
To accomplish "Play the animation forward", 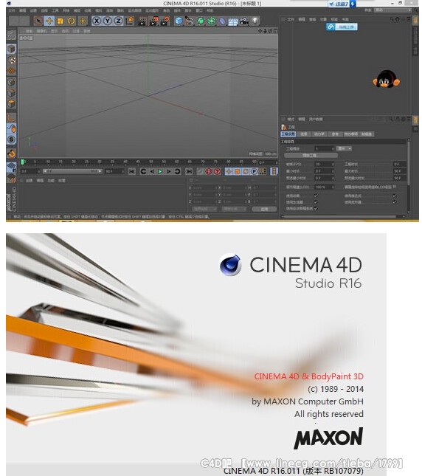I will click(x=160, y=171).
